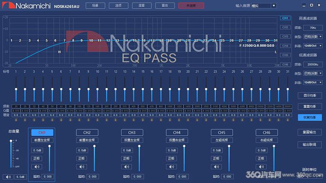Click the red connection status button
This screenshot has width=326, height=183.
point(191,6)
